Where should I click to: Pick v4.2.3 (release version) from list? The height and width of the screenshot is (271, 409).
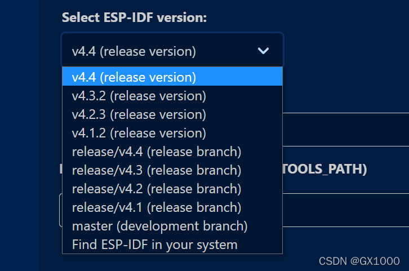pyautogui.click(x=172, y=114)
